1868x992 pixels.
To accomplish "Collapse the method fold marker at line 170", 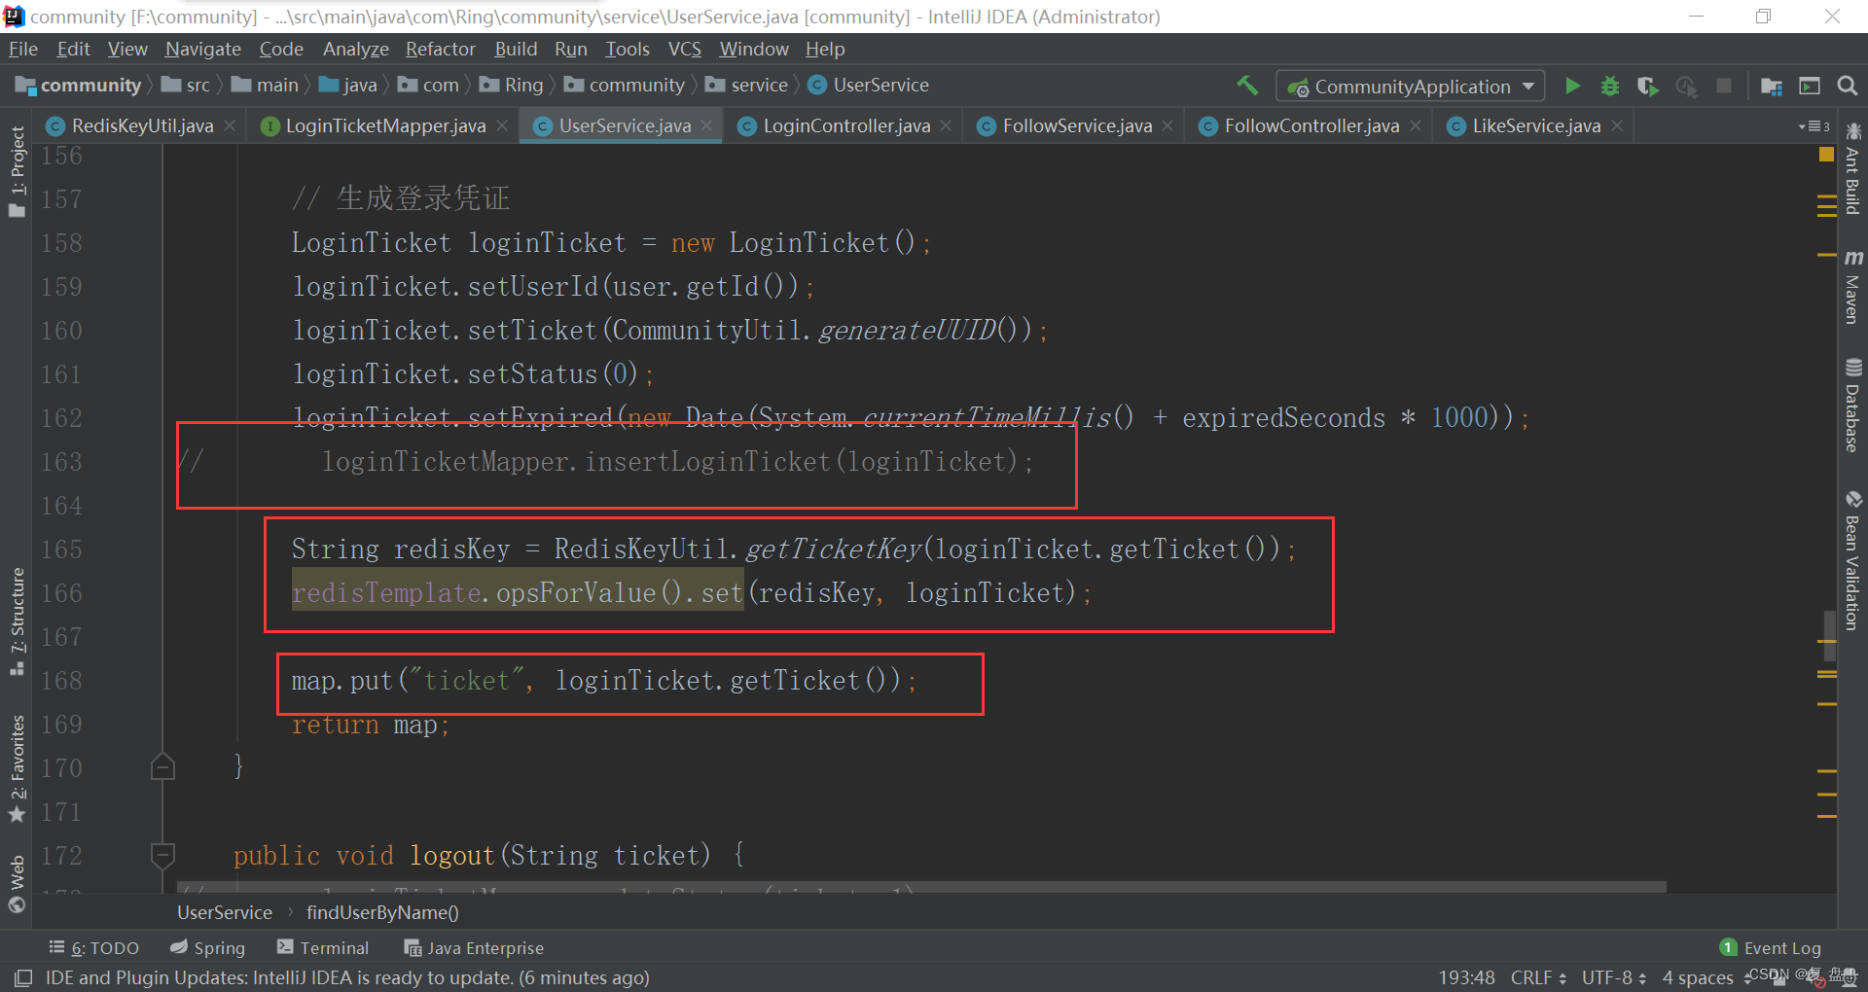I will pos(162,768).
